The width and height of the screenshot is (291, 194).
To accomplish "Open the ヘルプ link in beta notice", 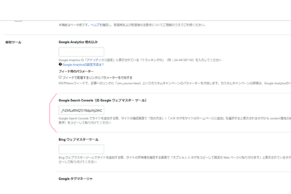I will [x=95, y=25].
